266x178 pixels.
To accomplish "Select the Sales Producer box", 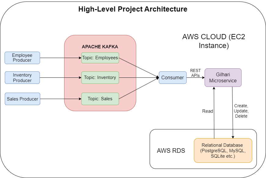I will pos(22,99).
